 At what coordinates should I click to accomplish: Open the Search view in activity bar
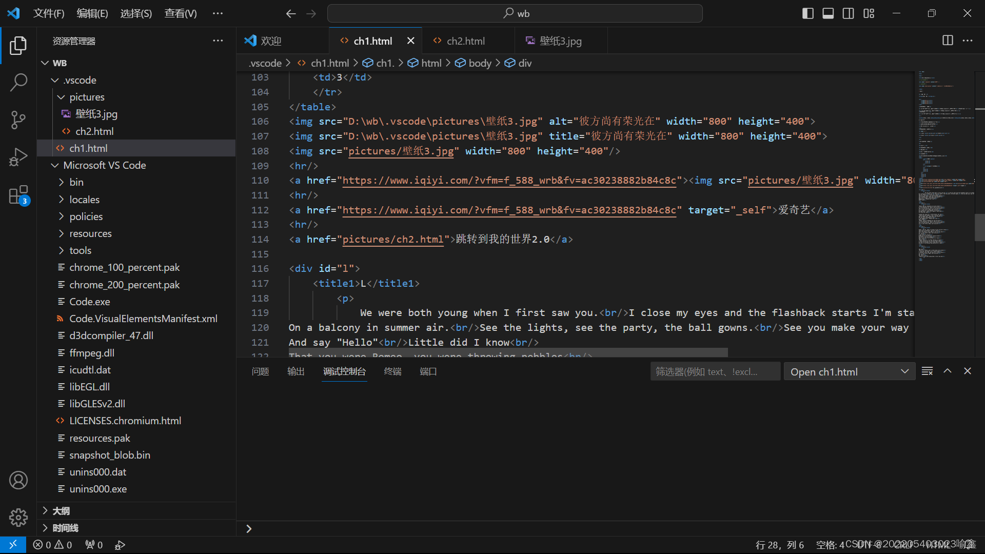(18, 82)
